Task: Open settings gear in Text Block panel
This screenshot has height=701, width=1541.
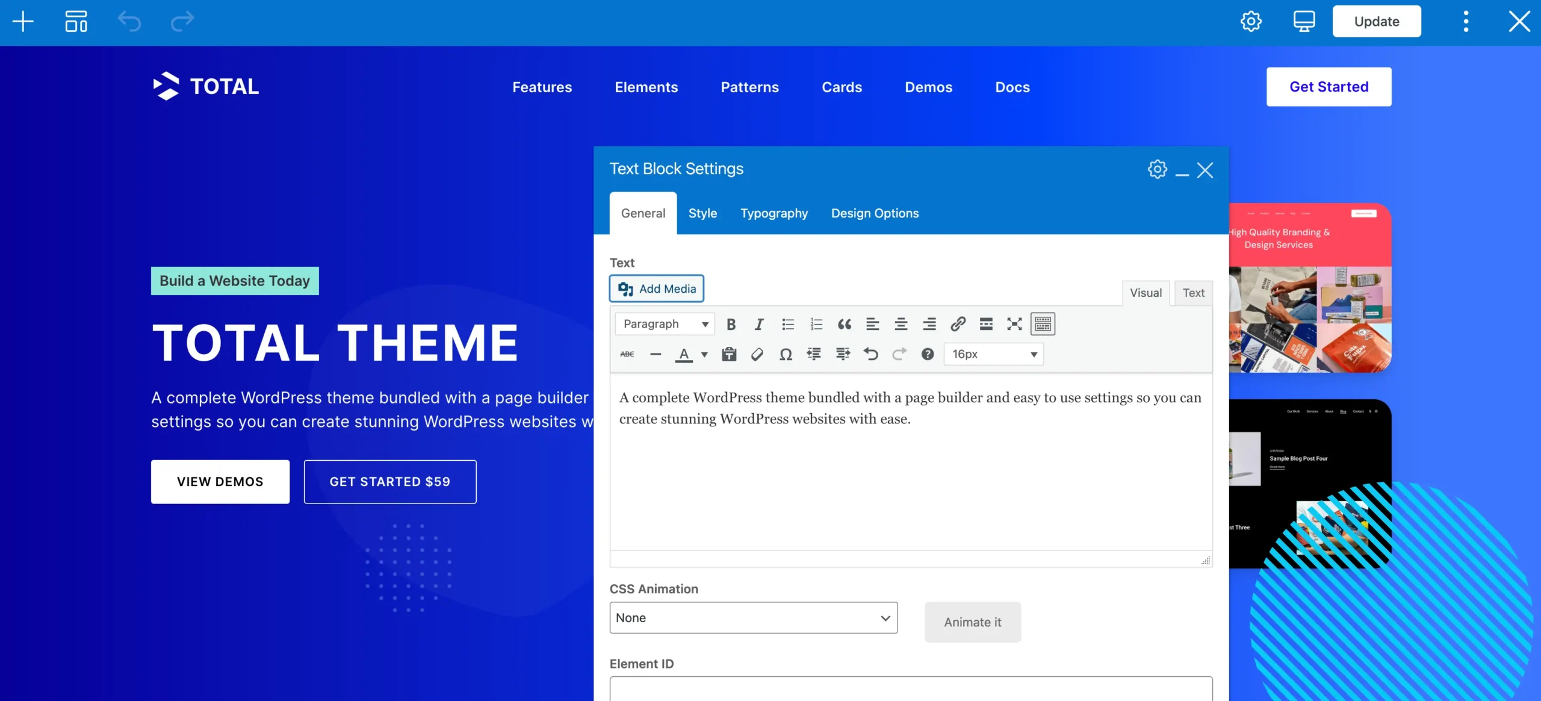Action: [x=1157, y=169]
